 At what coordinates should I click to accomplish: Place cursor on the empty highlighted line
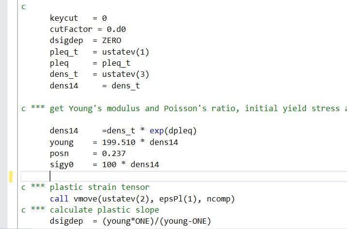183,176
